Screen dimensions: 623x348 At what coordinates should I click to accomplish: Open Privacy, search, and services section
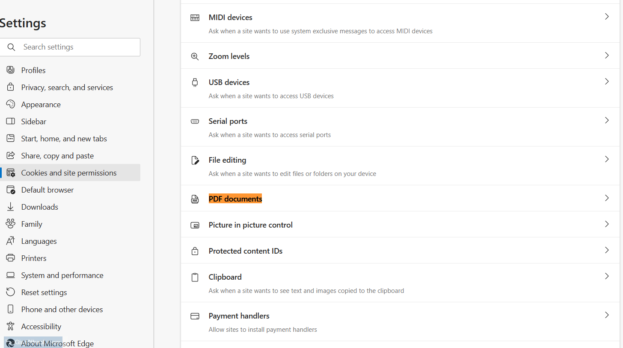tap(67, 88)
